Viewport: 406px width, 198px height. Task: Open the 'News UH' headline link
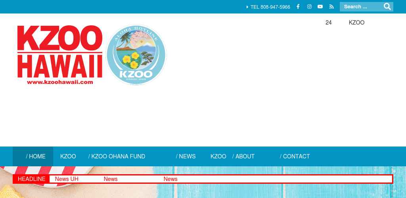click(67, 179)
